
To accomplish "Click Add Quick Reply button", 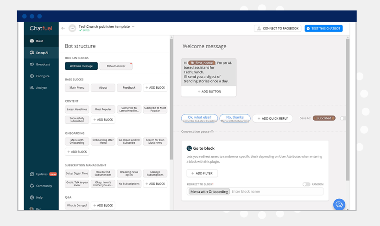I will pyautogui.click(x=272, y=118).
